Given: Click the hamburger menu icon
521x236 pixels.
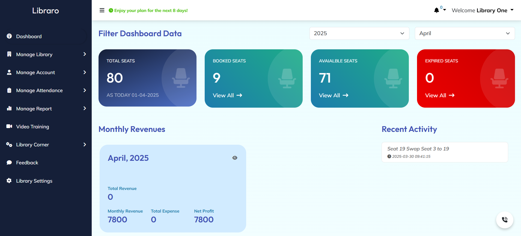Looking at the screenshot, I should point(102,10).
